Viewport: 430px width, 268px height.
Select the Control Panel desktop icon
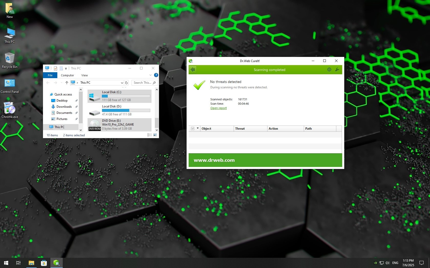click(x=10, y=86)
